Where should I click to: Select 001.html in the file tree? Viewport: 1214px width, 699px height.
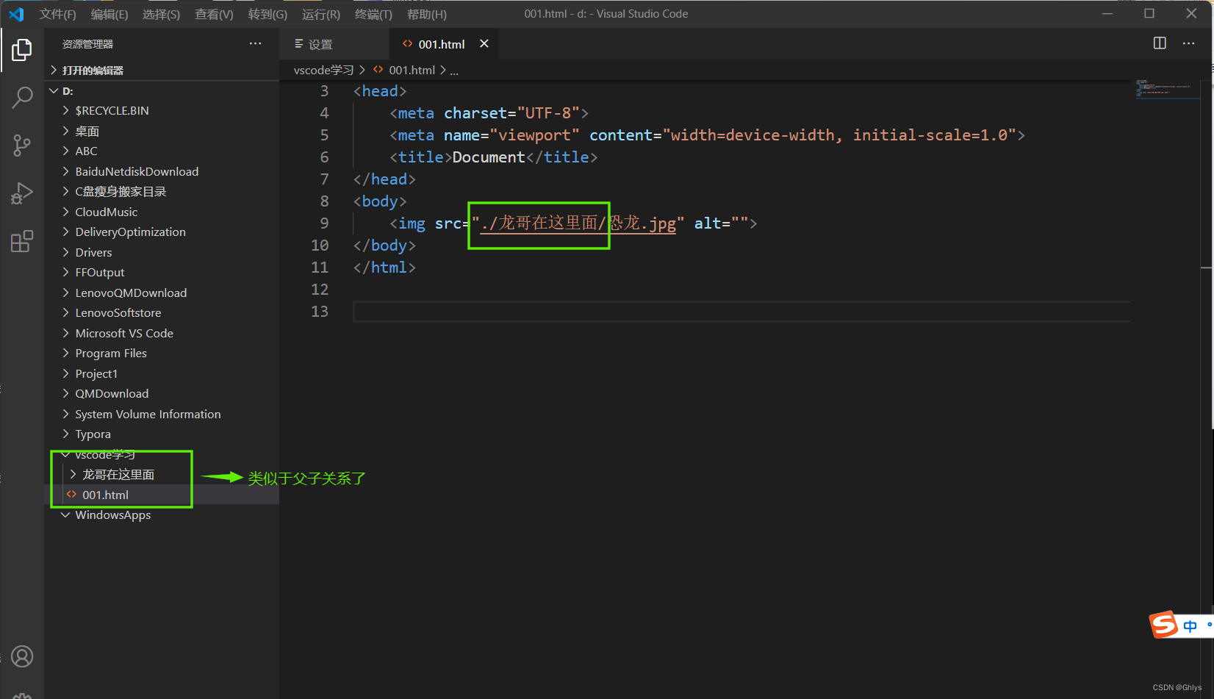(162, 495)
